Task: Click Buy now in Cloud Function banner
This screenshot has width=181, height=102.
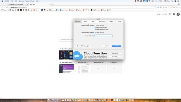Action: [x=115, y=57]
